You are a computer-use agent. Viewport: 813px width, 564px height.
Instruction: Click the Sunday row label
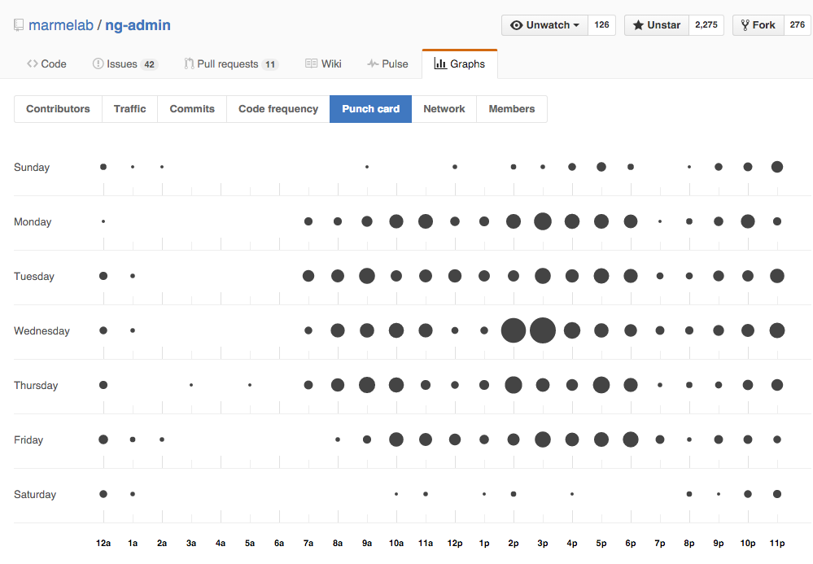coord(32,168)
